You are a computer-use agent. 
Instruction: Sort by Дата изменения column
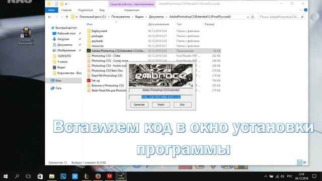[x=158, y=24]
